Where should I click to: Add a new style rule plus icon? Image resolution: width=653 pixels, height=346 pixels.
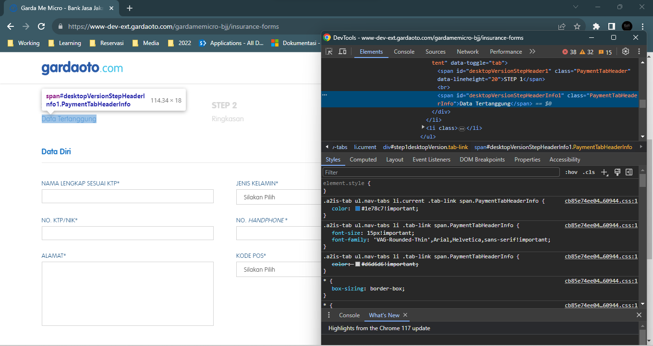[605, 172]
